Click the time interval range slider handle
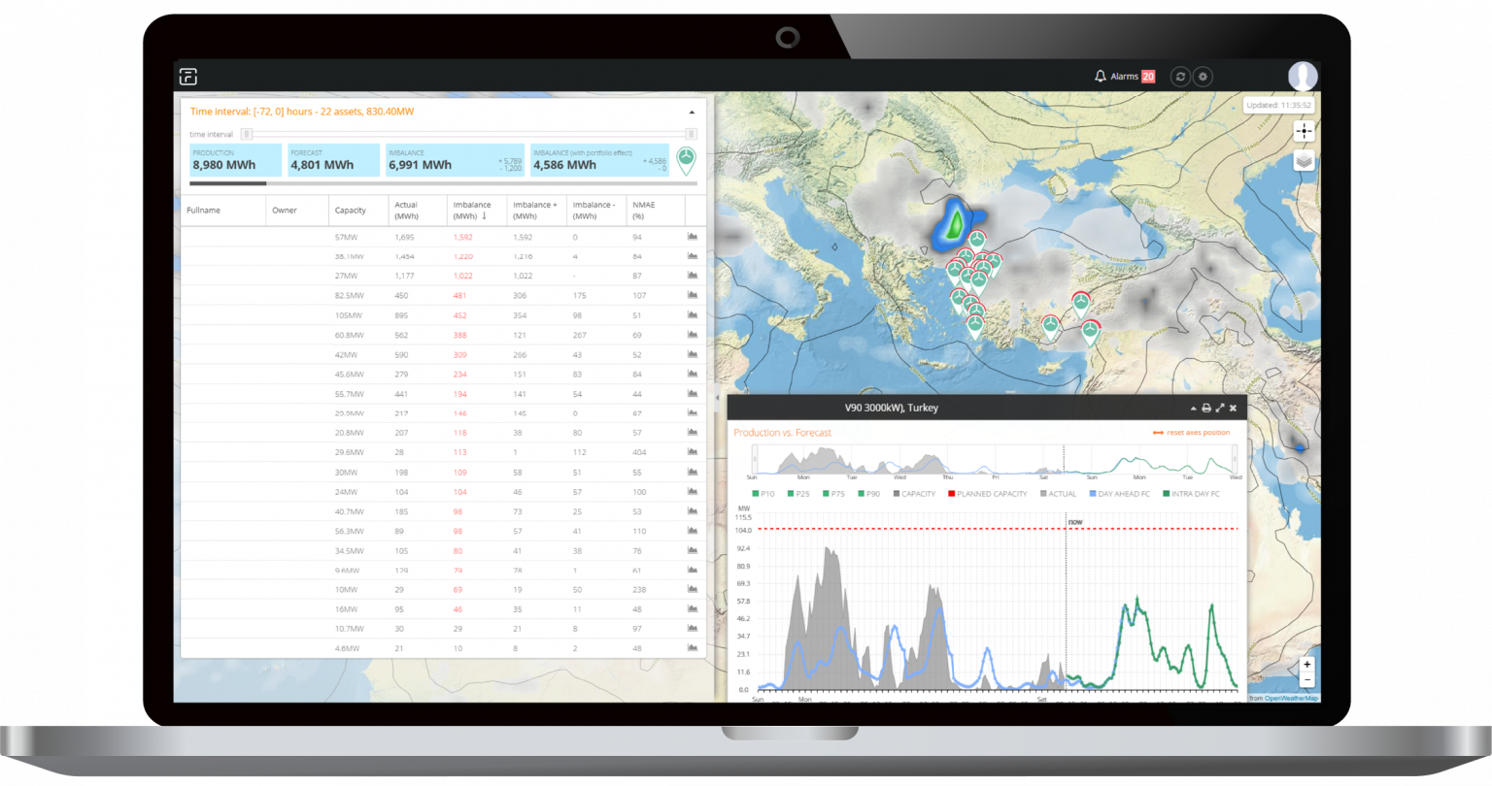 pos(245,134)
